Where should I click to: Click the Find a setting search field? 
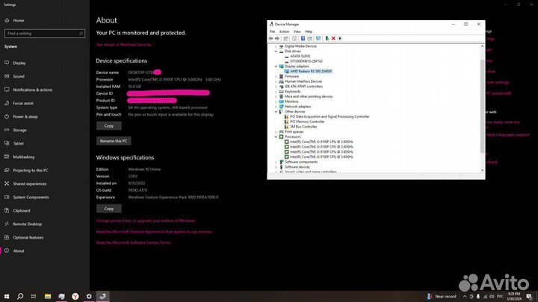[x=45, y=34]
